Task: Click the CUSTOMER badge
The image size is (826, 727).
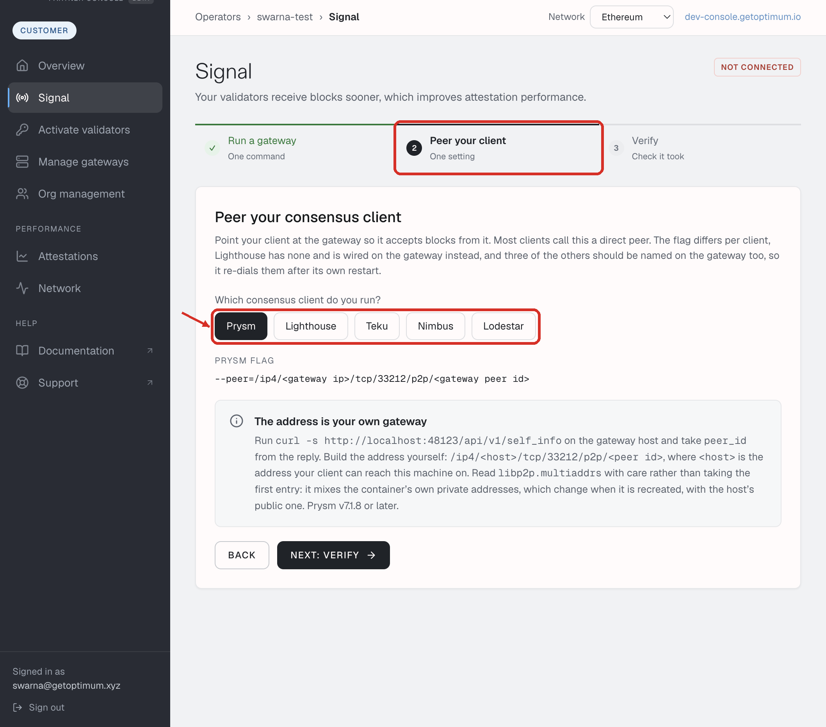Action: click(x=45, y=31)
